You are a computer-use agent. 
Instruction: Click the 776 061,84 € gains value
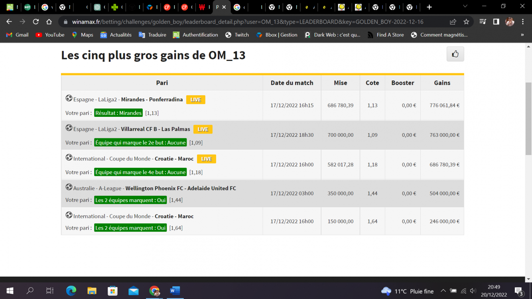coord(444,106)
